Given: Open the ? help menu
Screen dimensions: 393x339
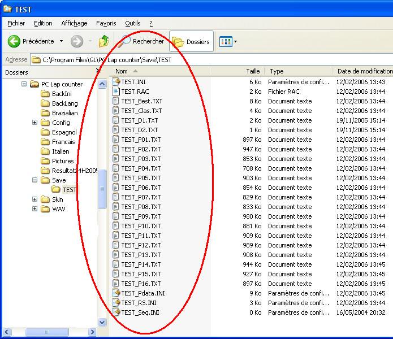Looking at the screenshot, I should [151, 23].
